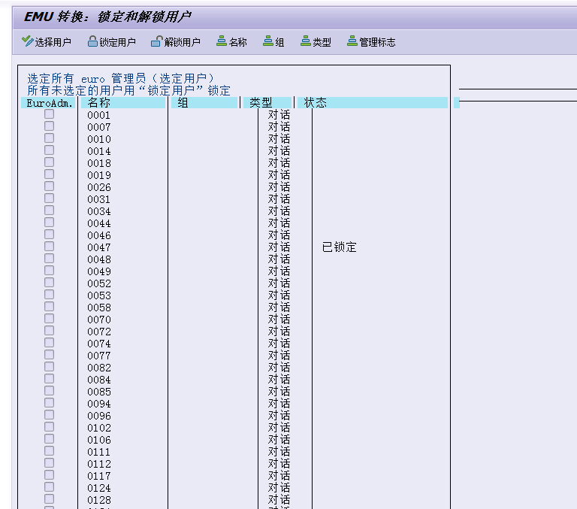577x509 pixels.
Task: Click the 选择用户 toolbar button
Action: (47, 41)
